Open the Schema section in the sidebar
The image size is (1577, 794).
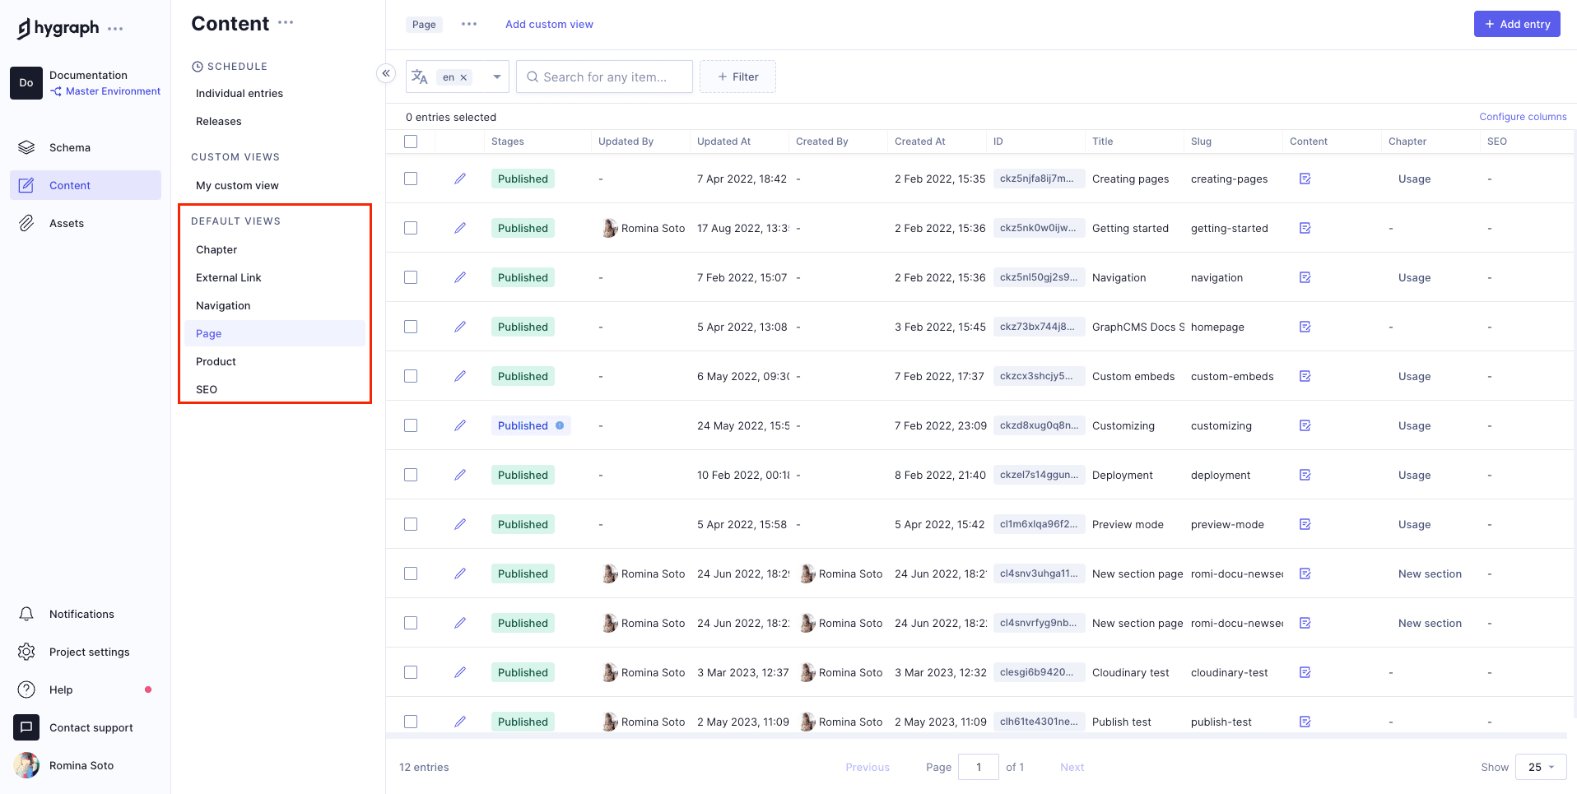click(x=69, y=147)
